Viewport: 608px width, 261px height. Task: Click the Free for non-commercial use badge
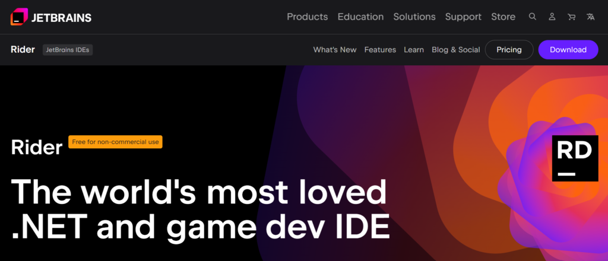pos(116,142)
